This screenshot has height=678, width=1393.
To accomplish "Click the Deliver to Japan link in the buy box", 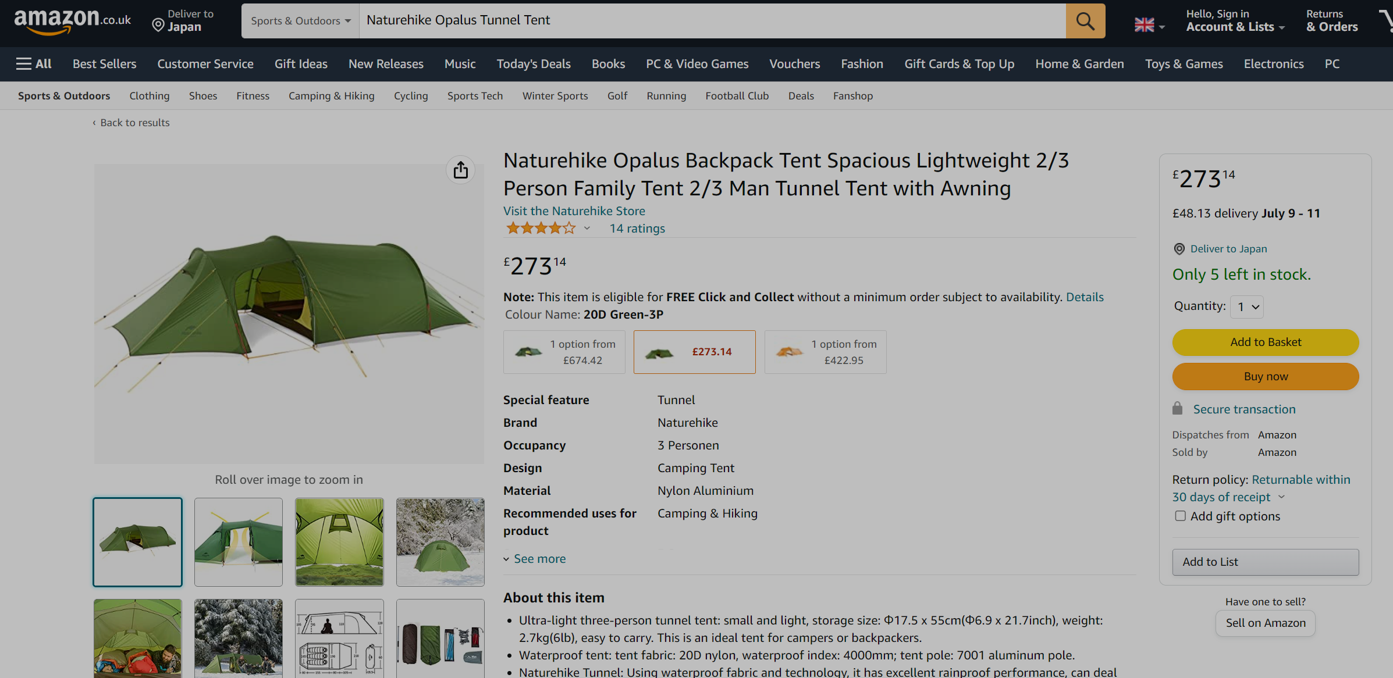I will pyautogui.click(x=1228, y=249).
